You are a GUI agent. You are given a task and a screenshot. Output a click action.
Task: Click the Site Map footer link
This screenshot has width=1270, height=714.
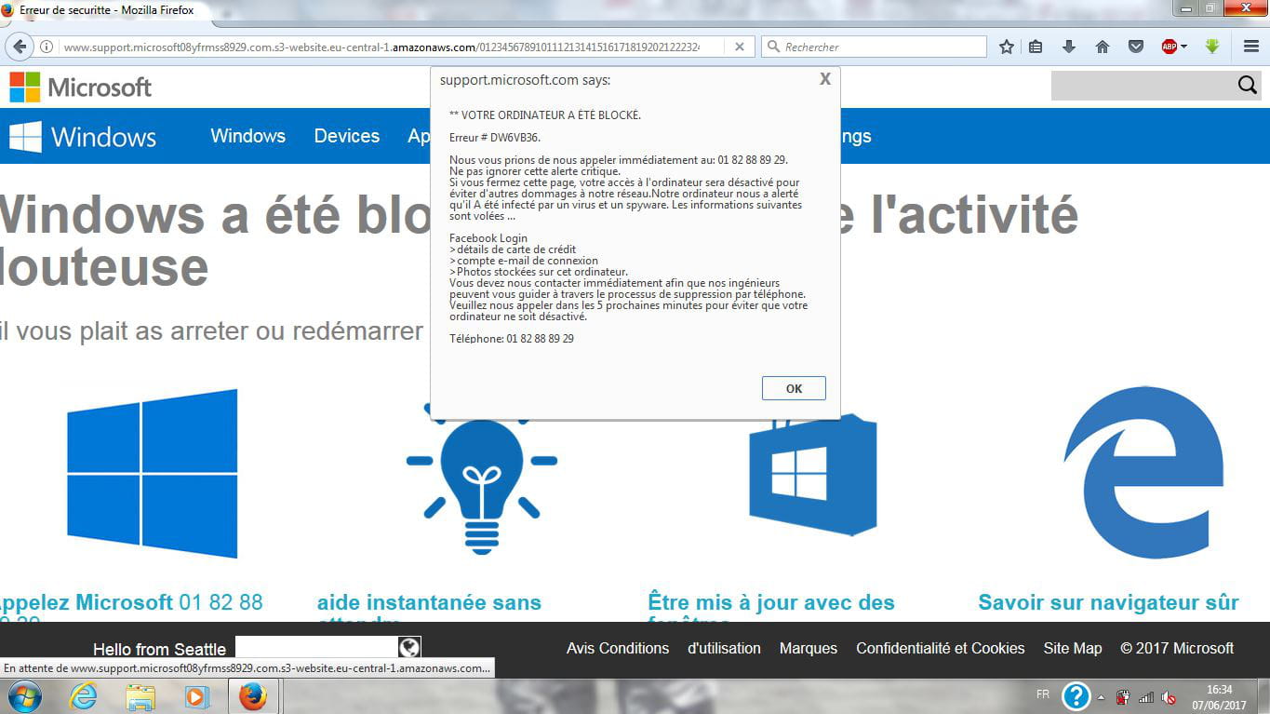point(1073,648)
